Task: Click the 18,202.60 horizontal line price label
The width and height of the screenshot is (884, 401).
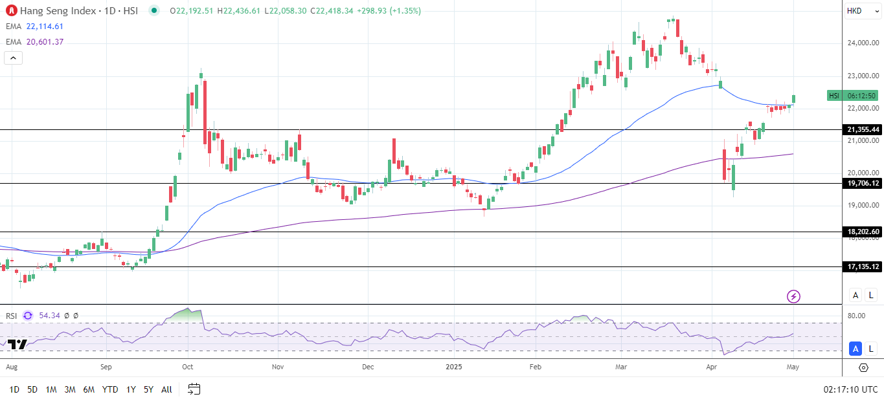Action: coord(863,232)
